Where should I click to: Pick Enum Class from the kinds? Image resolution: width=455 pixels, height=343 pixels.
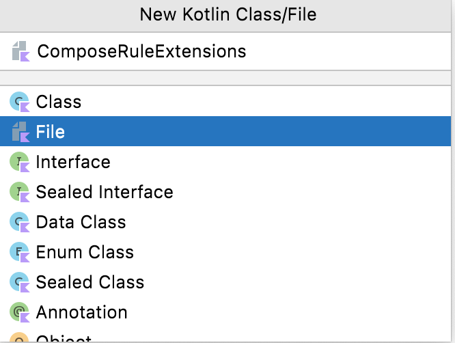85,253
